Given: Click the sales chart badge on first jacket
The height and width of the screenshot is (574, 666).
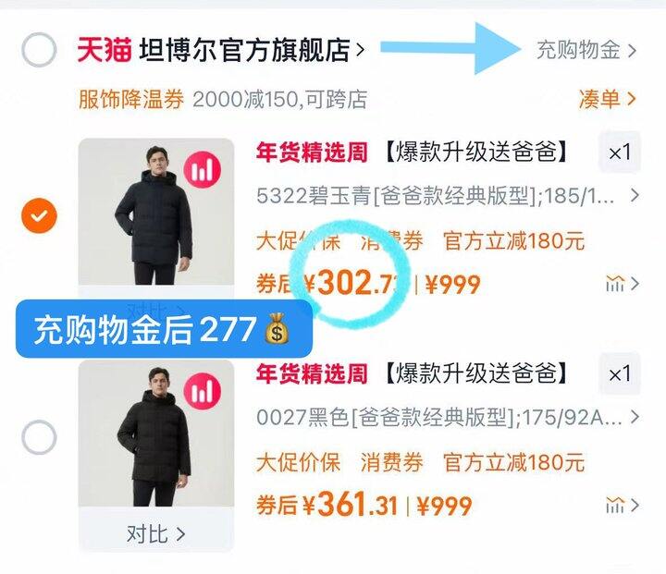Looking at the screenshot, I should [203, 170].
